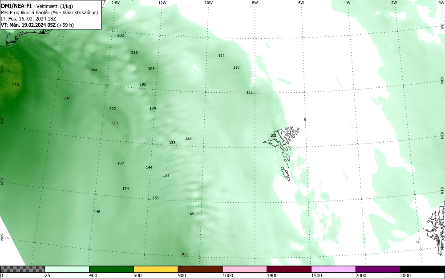Click the '10W' longitude label
The width and height of the screenshot is (445, 279).
tap(209, 3)
